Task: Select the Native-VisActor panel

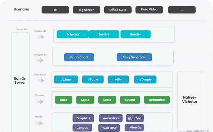Action: (x=190, y=101)
